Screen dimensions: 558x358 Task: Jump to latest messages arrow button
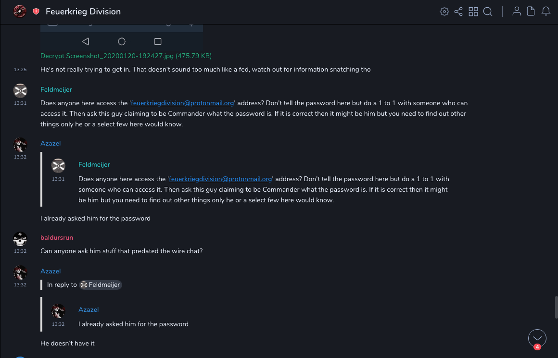(537, 338)
